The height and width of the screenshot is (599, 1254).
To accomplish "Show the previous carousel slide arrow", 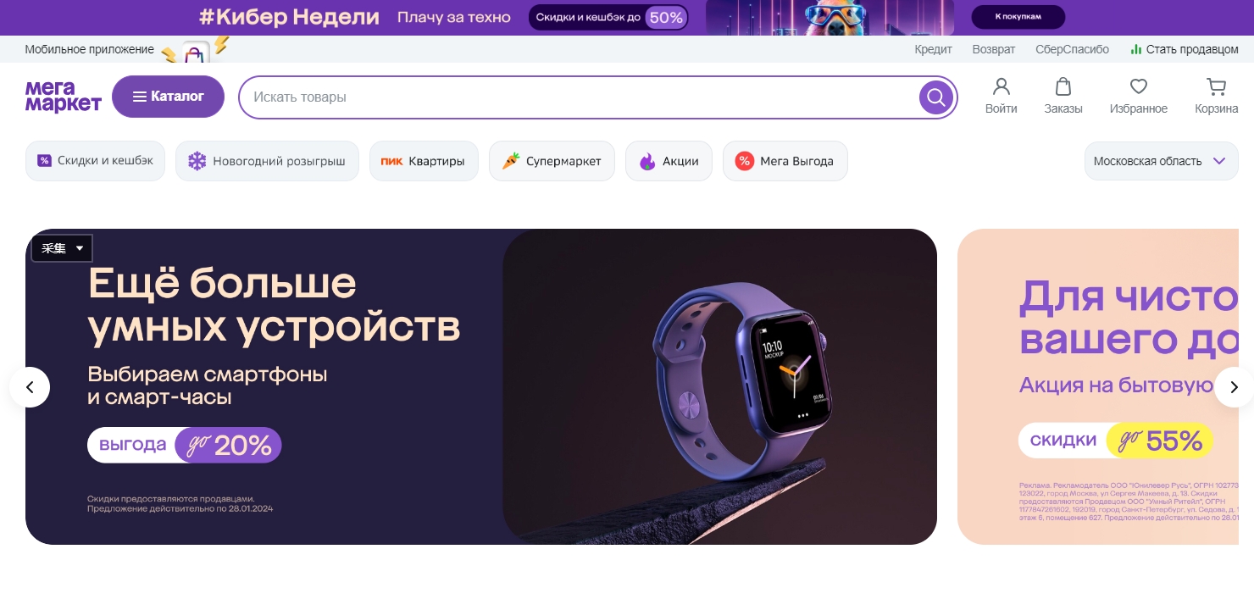I will [30, 387].
